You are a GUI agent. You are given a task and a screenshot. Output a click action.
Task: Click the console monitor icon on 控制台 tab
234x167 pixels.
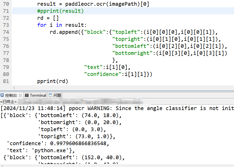tap(2, 95)
